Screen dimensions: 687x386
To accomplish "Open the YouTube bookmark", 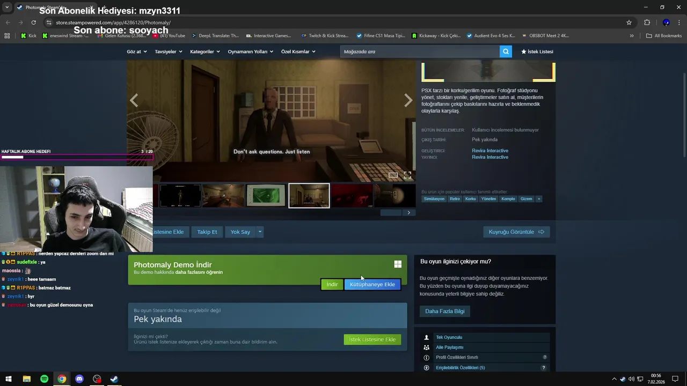I will 170,36.
